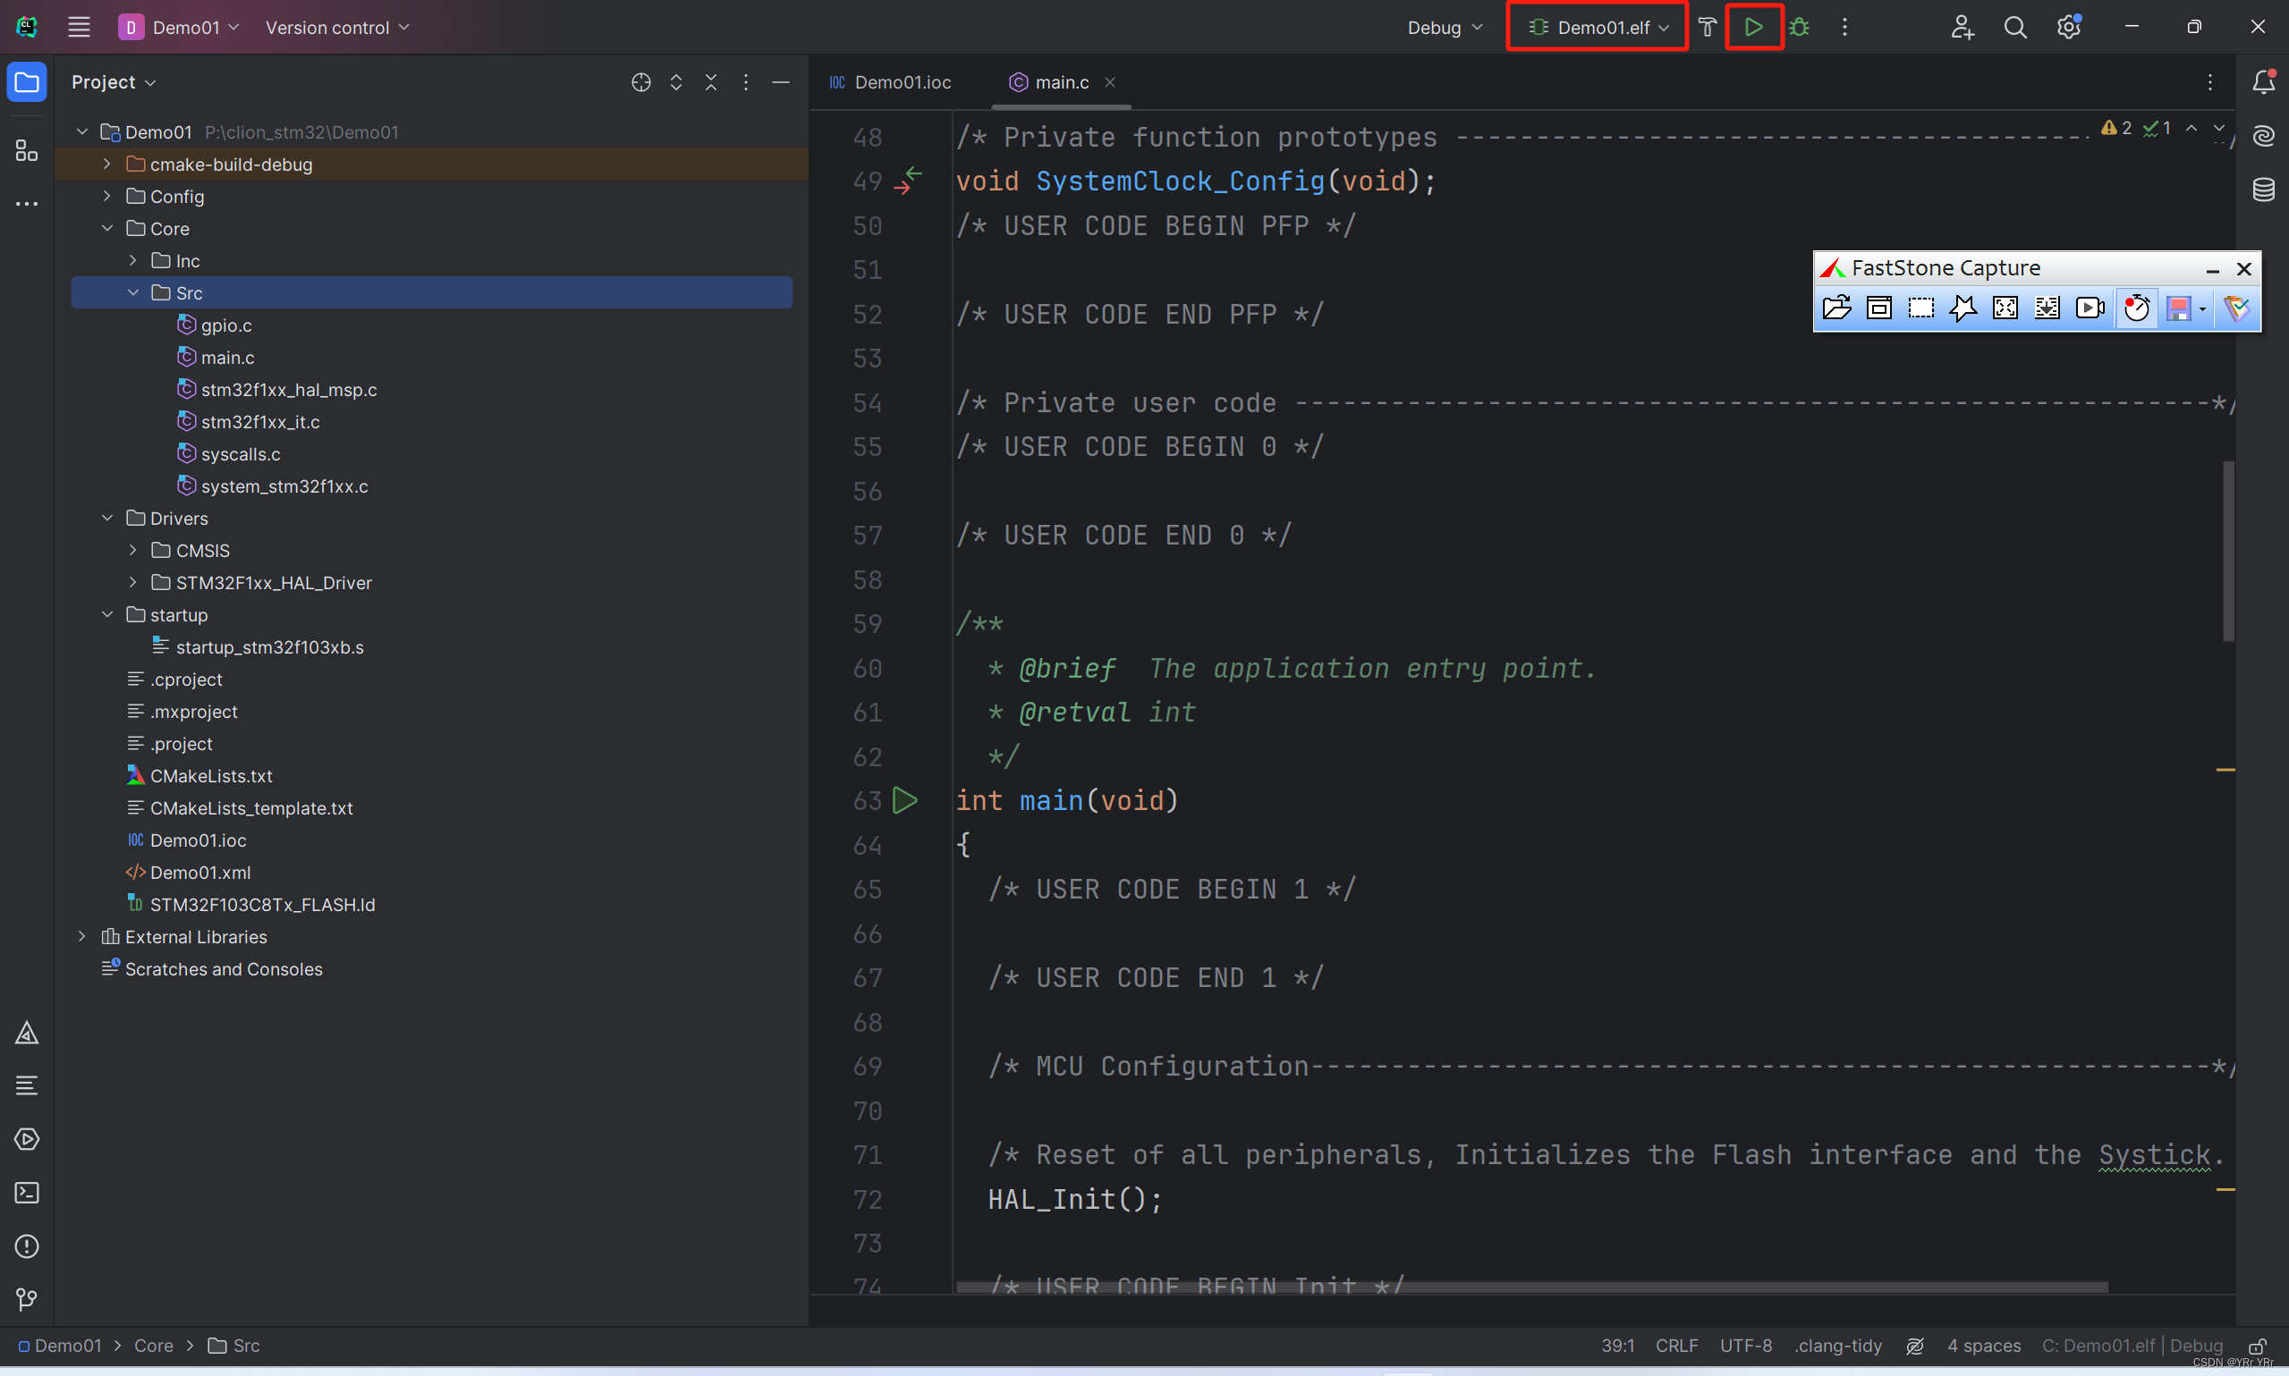Click Core breadcrumb in navigation bar
The width and height of the screenshot is (2289, 1376).
(154, 1346)
